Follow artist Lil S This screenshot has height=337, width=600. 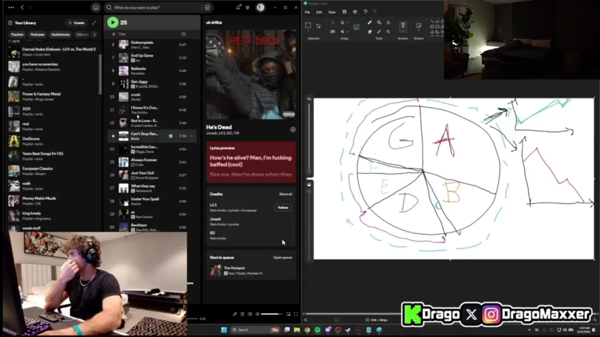[x=283, y=207]
